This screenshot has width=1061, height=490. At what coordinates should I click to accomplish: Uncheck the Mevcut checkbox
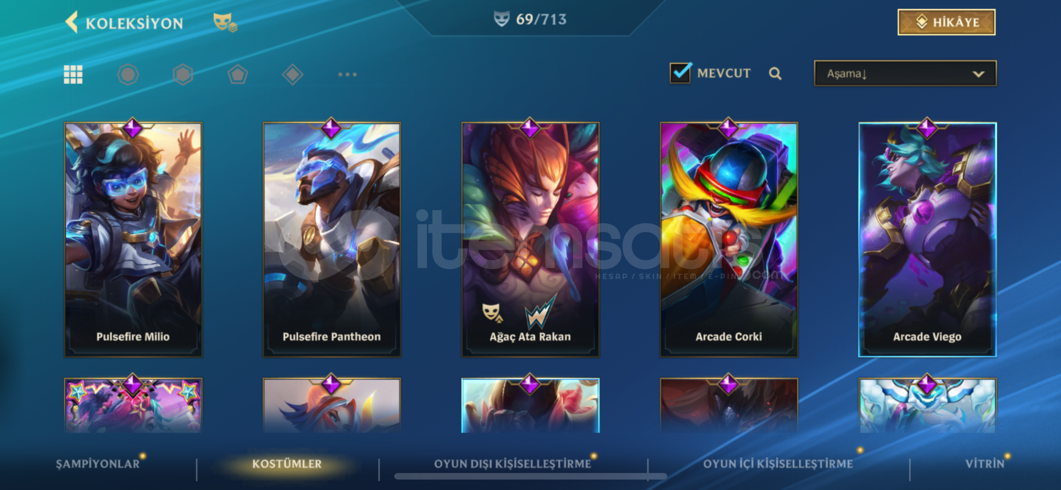tap(680, 73)
